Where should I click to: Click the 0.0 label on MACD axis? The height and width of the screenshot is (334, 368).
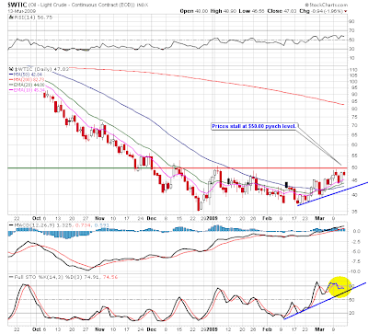(x=356, y=231)
